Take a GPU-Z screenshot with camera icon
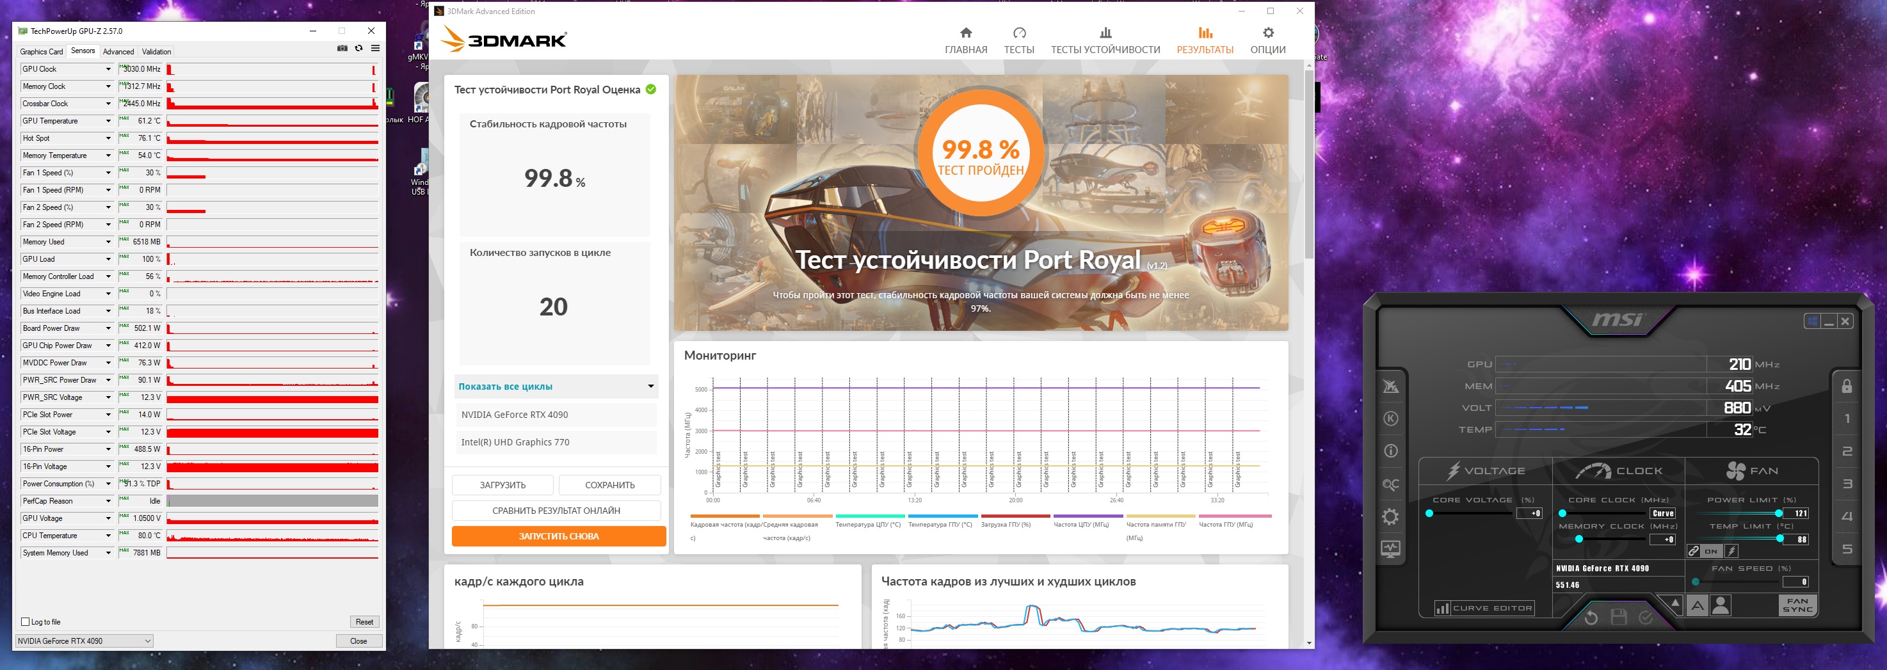1887x670 pixels. pyautogui.click(x=342, y=49)
